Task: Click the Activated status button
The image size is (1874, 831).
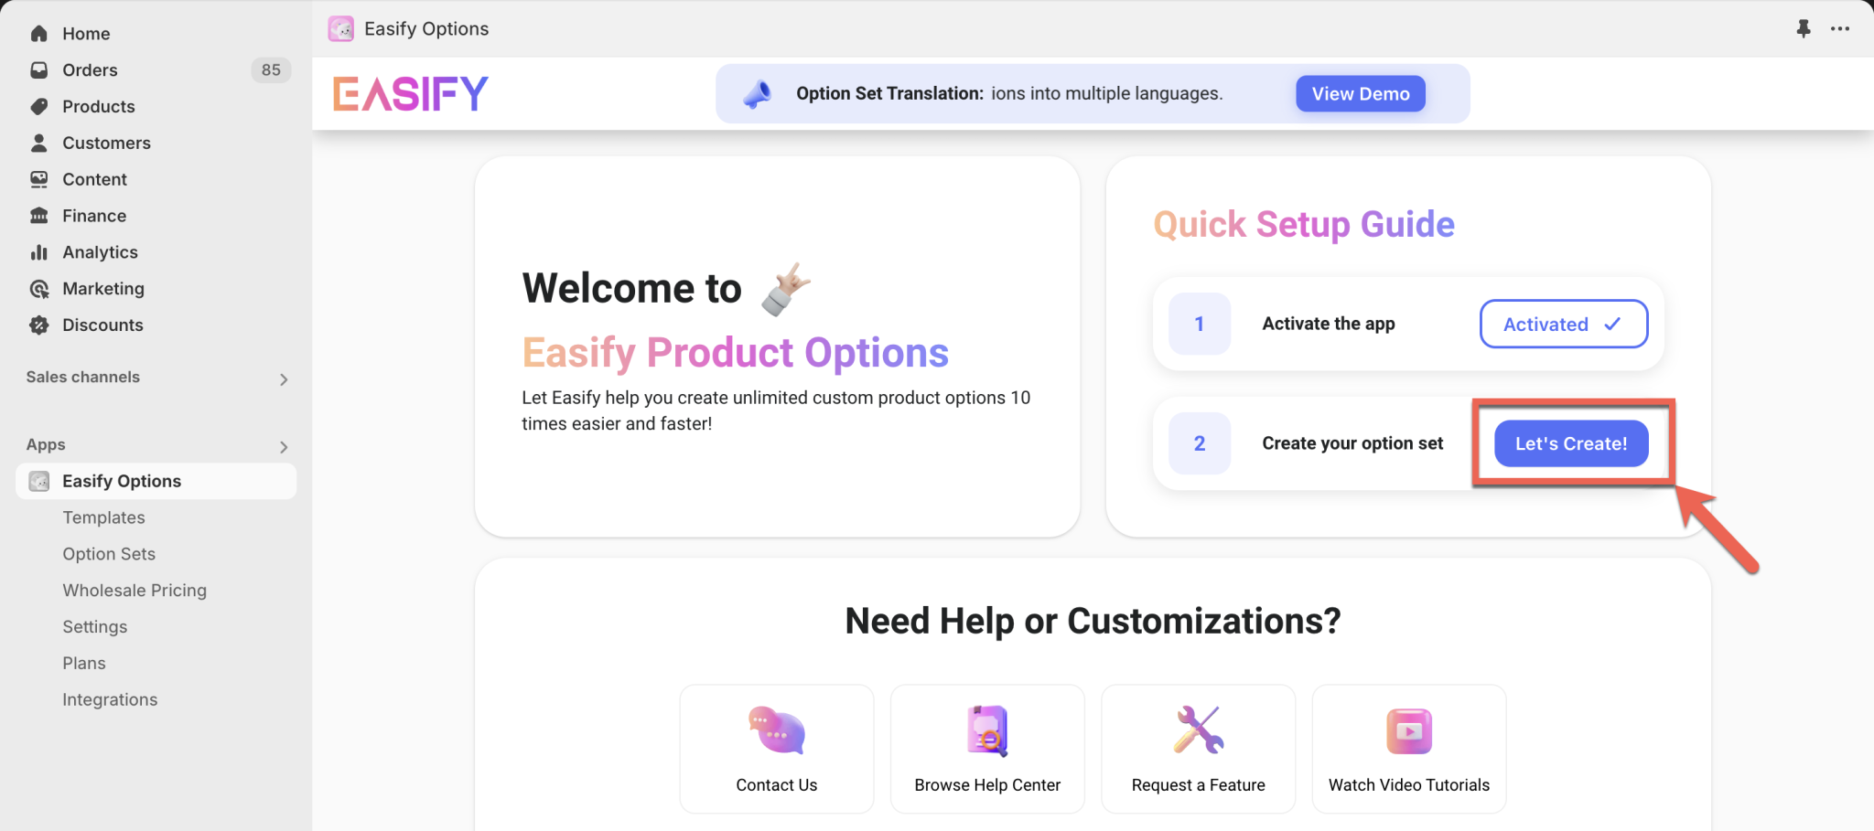Action: (x=1564, y=324)
